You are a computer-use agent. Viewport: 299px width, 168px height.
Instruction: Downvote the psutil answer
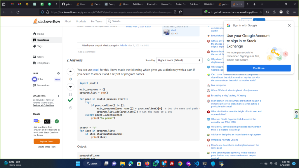(70, 87)
